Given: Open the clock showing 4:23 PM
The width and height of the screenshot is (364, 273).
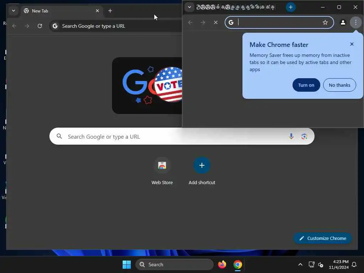Looking at the screenshot, I should click(338, 264).
